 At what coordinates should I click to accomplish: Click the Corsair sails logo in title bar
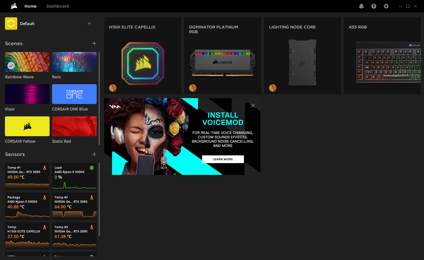point(14,6)
